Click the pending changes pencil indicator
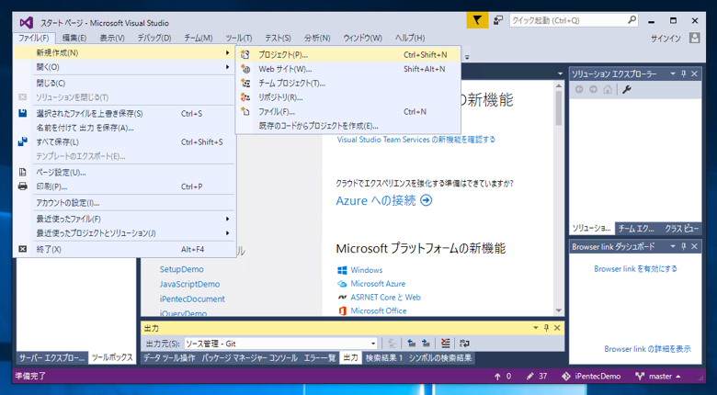 click(x=537, y=377)
